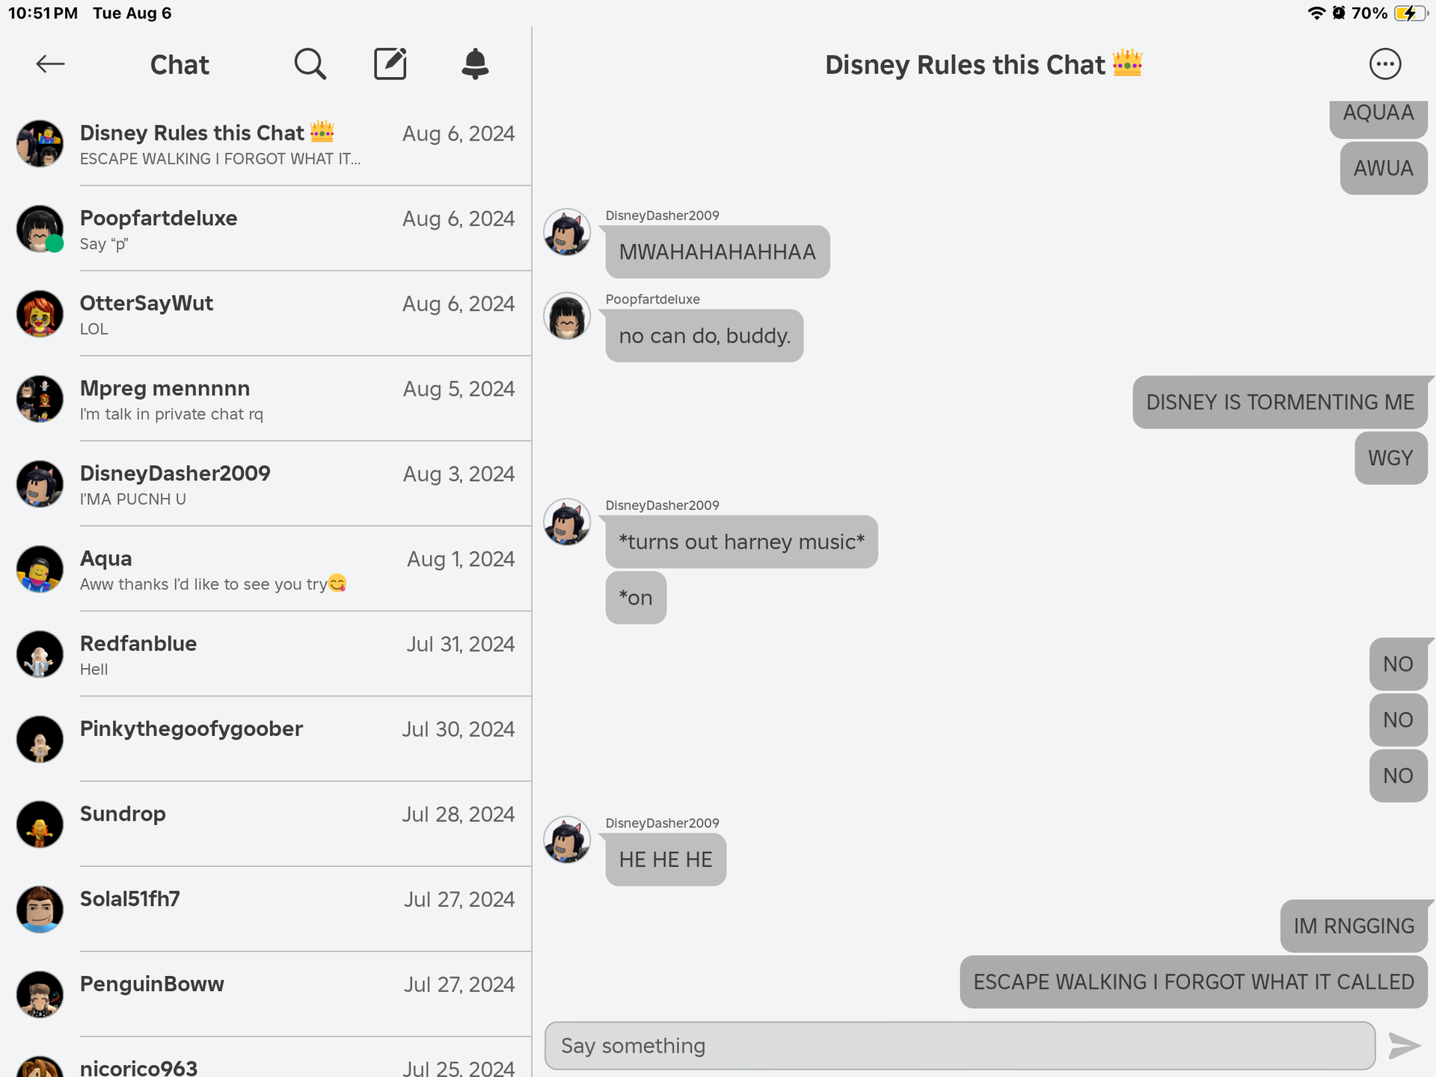Viewport: 1436px width, 1077px height.
Task: Tap the alarm clock icon in status bar
Action: [1339, 13]
